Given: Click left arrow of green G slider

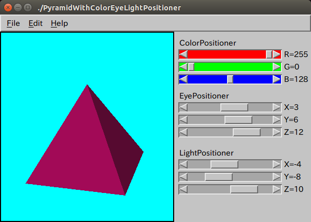Looking at the screenshot, I should [x=183, y=67].
